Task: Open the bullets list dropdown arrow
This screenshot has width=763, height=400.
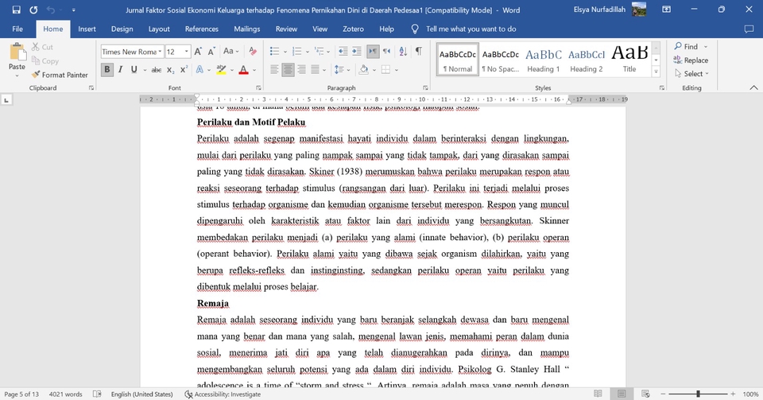Action: (285, 51)
